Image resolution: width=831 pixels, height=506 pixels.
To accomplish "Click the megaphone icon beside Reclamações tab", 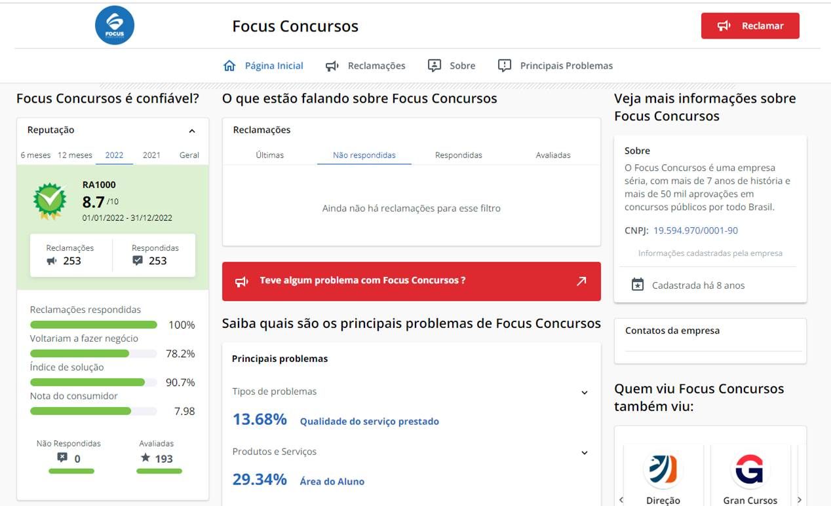I will tap(332, 65).
